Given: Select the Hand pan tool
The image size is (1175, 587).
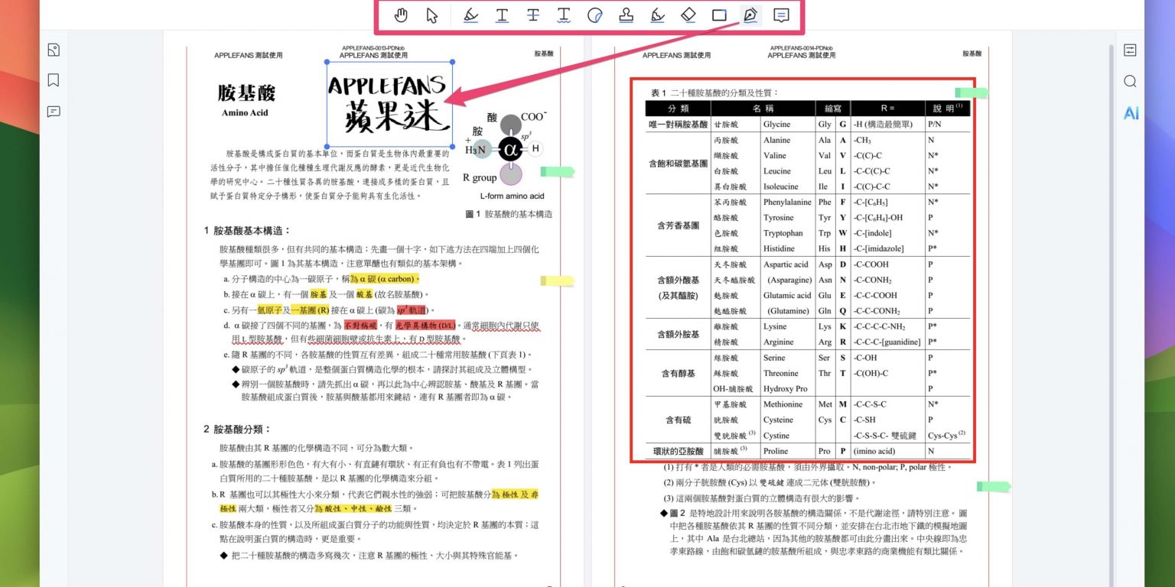Looking at the screenshot, I should tap(402, 15).
